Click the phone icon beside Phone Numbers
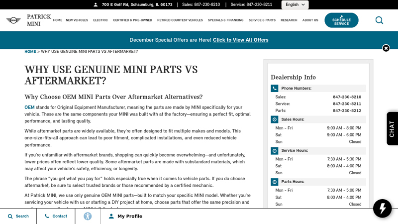This screenshot has height=224, width=398. (x=275, y=89)
